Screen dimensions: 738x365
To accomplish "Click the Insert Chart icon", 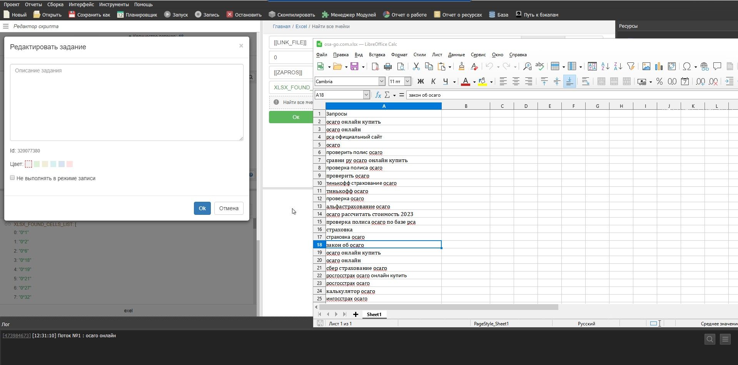I will [659, 67].
